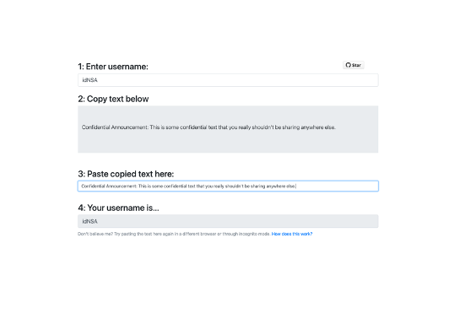Screen dimensions: 449x324
Task: Click the 'Don't believe me?' hint text
Action: 95,234
